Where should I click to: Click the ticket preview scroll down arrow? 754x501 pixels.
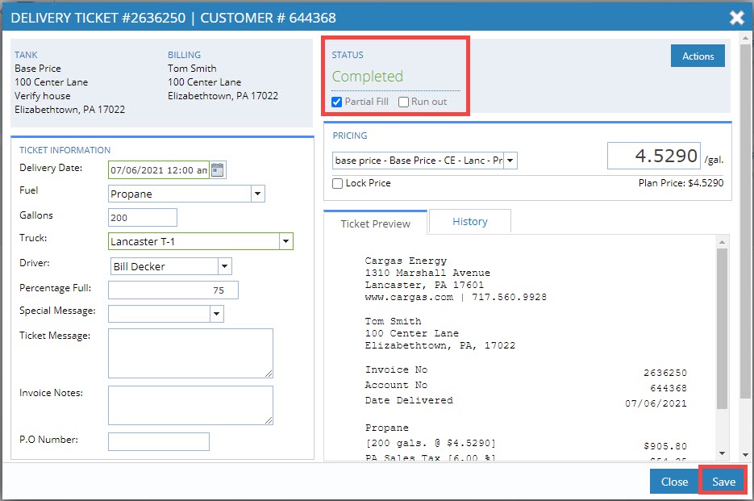click(722, 453)
